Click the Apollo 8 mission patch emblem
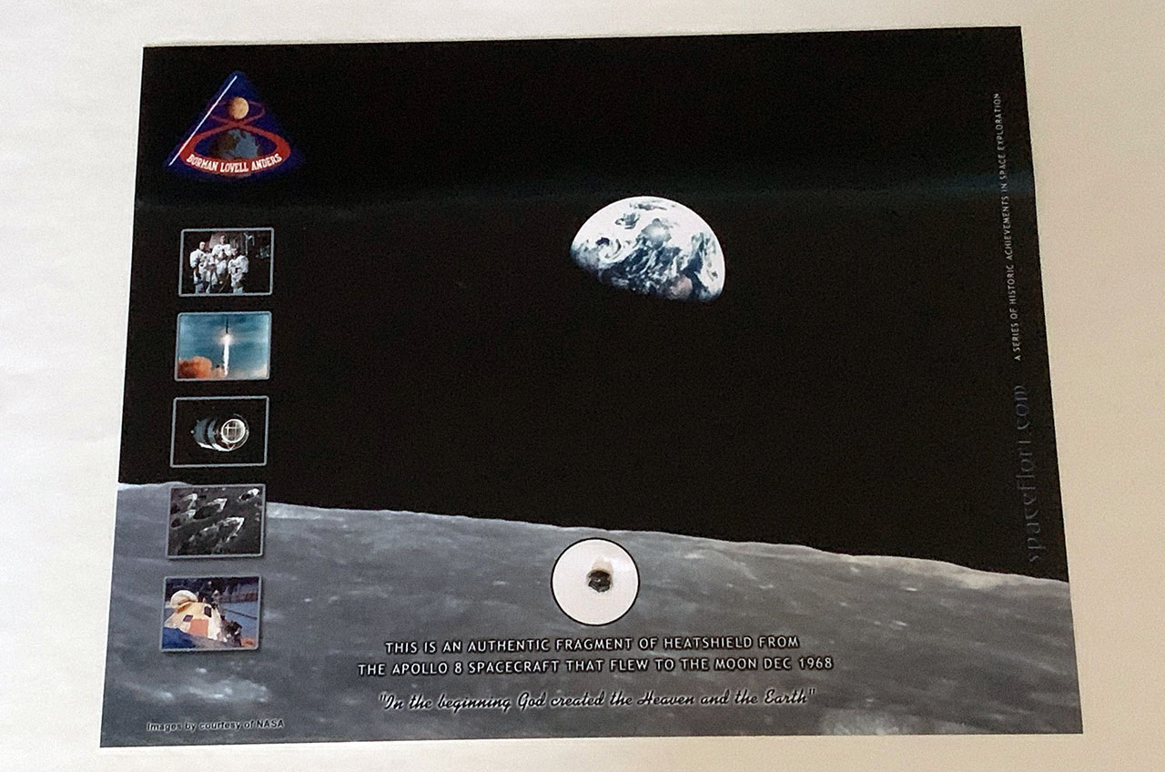The width and height of the screenshot is (1165, 772). tap(233, 126)
